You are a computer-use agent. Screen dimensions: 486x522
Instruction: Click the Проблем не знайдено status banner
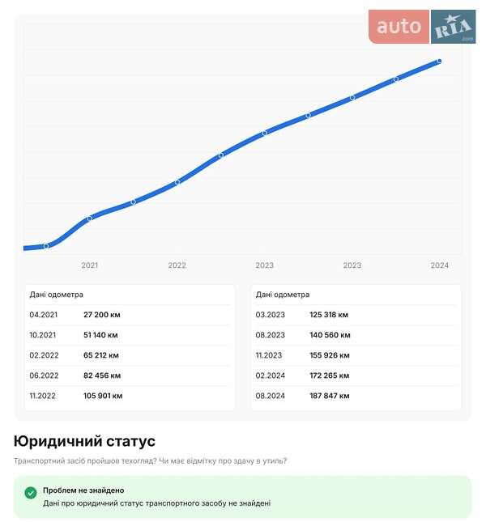242,497
